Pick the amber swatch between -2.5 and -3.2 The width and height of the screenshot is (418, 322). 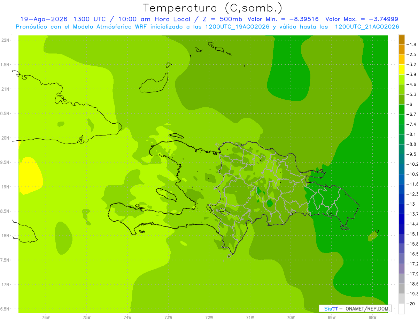[x=402, y=59]
